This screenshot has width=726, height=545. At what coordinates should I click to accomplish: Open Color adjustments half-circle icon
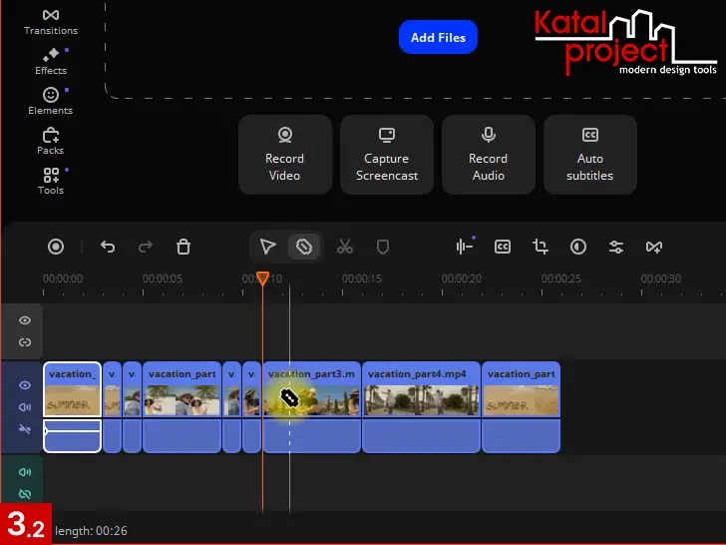pos(578,247)
